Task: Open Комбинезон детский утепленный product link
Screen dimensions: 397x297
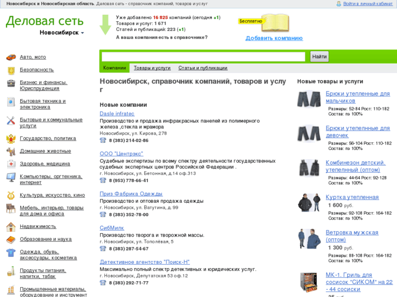Action: [x=355, y=166]
